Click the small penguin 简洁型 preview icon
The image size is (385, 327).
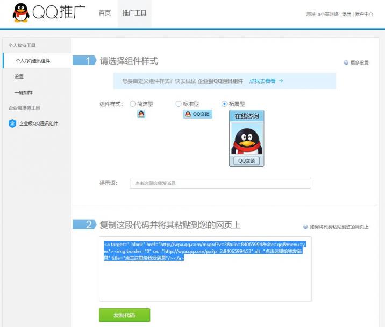point(141,114)
